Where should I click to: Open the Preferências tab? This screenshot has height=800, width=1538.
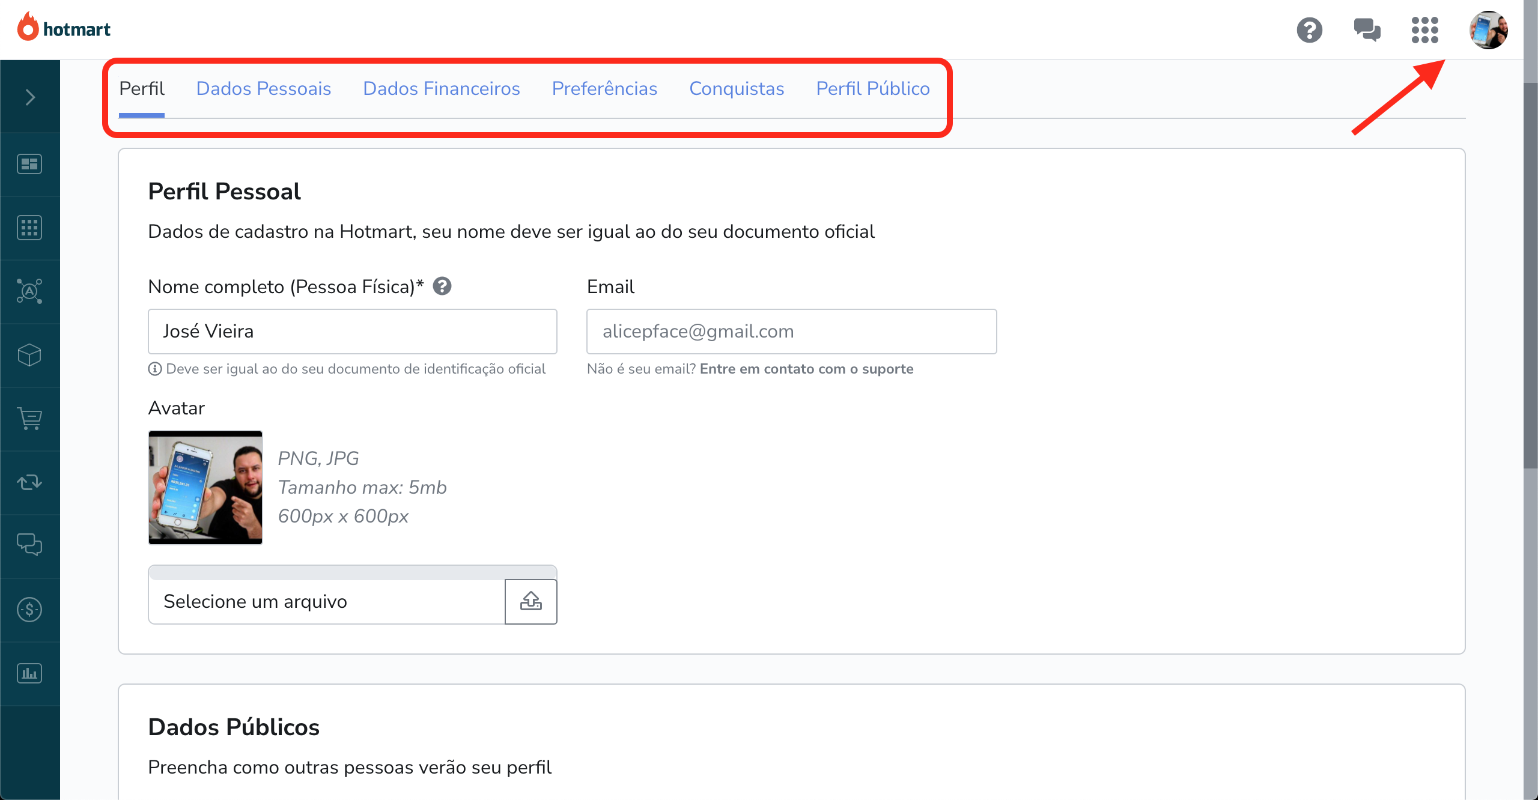604,88
